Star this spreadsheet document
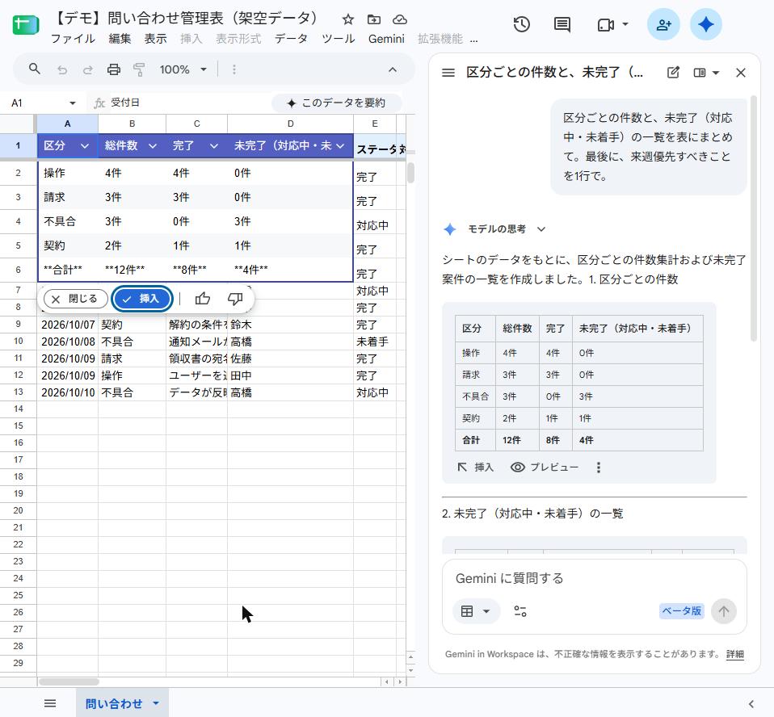The width and height of the screenshot is (774, 717). coord(348,19)
